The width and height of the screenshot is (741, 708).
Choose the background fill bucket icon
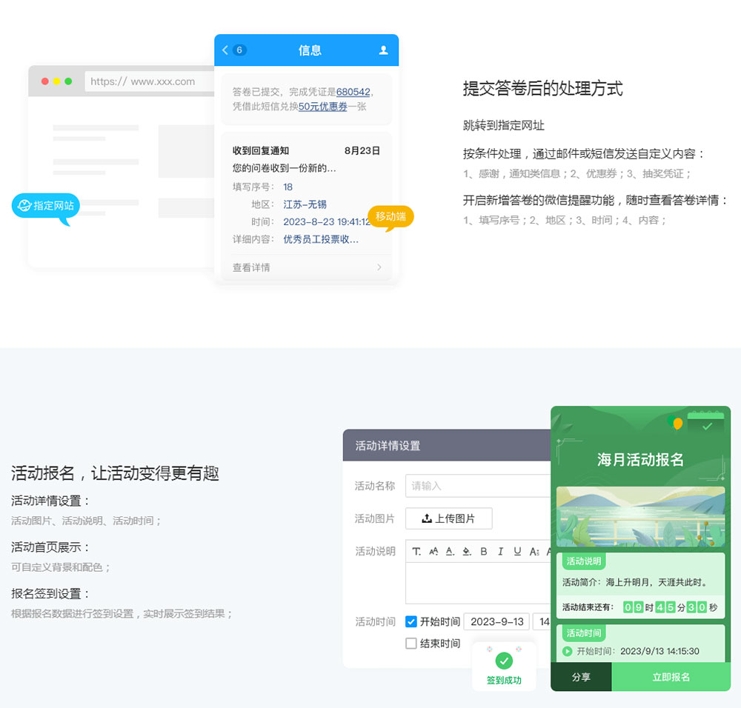click(x=466, y=551)
